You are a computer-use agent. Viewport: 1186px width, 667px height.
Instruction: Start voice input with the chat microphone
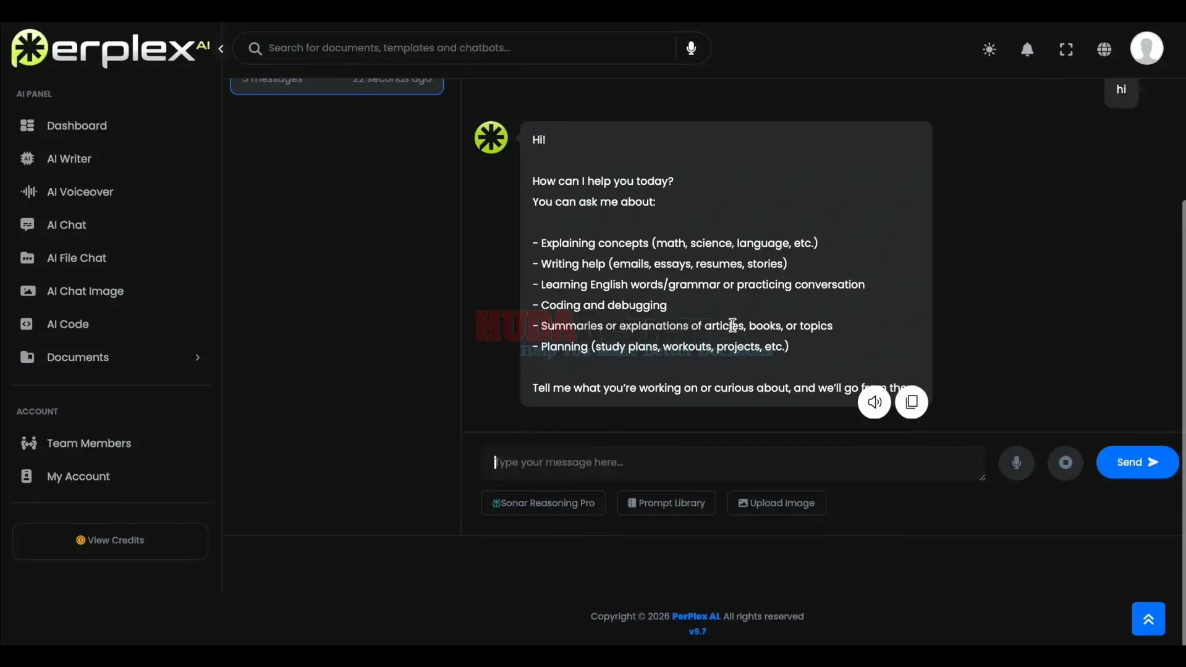click(x=1016, y=462)
